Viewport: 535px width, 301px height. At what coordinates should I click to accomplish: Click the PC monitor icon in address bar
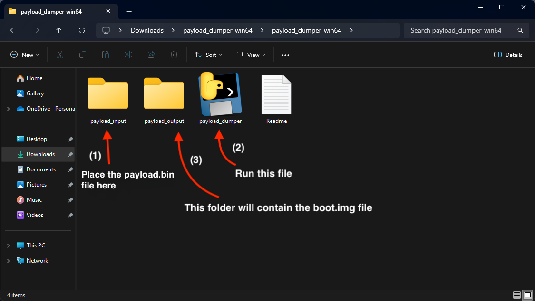106,30
